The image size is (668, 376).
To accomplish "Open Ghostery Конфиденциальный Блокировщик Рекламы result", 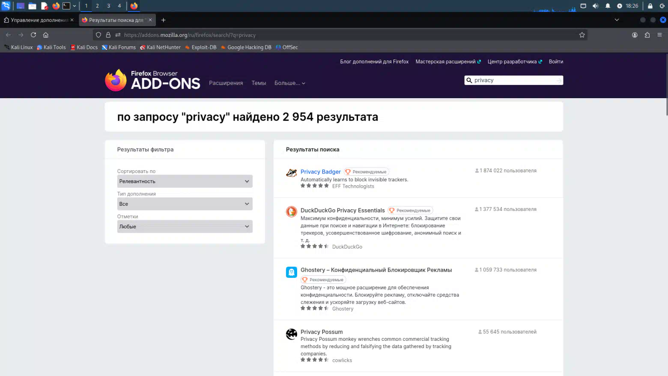I will 376,270.
